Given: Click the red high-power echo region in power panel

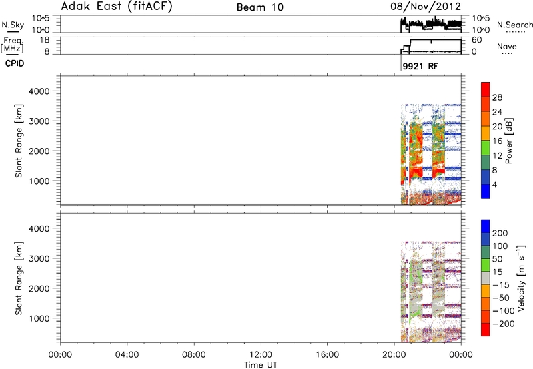Looking at the screenshot, I should point(416,171).
